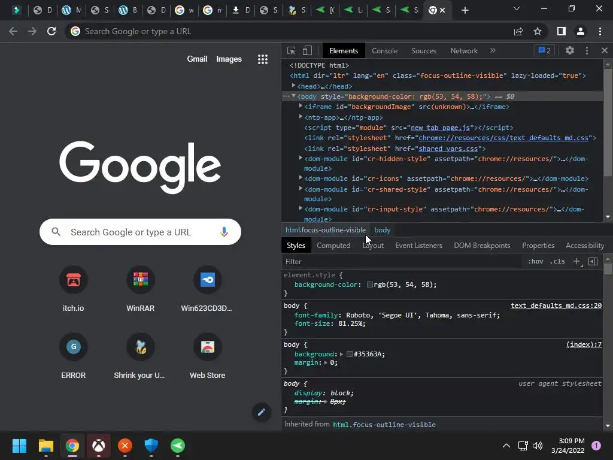Click the html.focus-outline-visible inherited link
The image size is (613, 460).
[384, 425]
